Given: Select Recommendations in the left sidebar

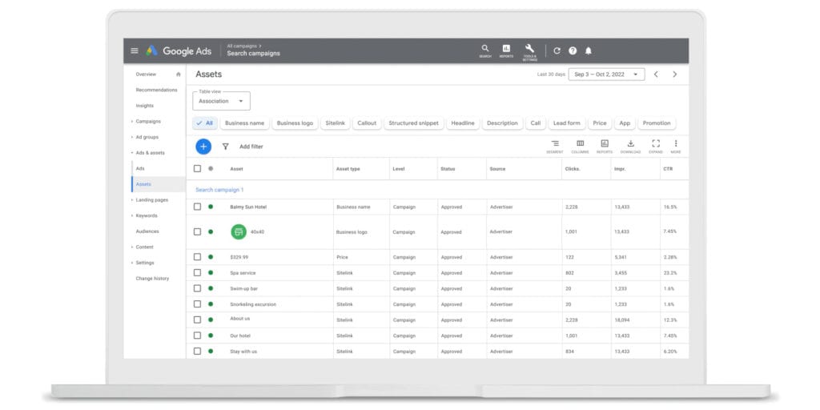Looking at the screenshot, I should [x=156, y=90].
